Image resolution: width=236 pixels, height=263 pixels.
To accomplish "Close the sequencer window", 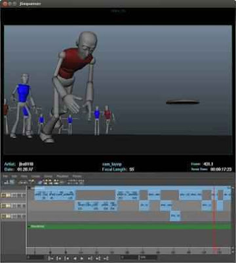I will [x=5, y=3].
